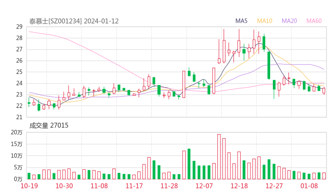Select the tallest green volume bar near 13万

[x=189, y=164]
